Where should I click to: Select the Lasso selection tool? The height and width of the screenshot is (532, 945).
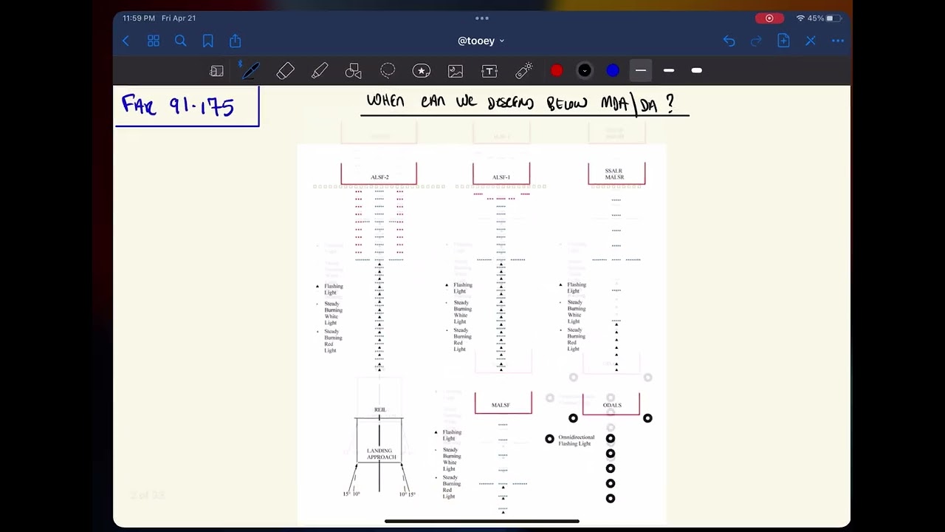388,71
